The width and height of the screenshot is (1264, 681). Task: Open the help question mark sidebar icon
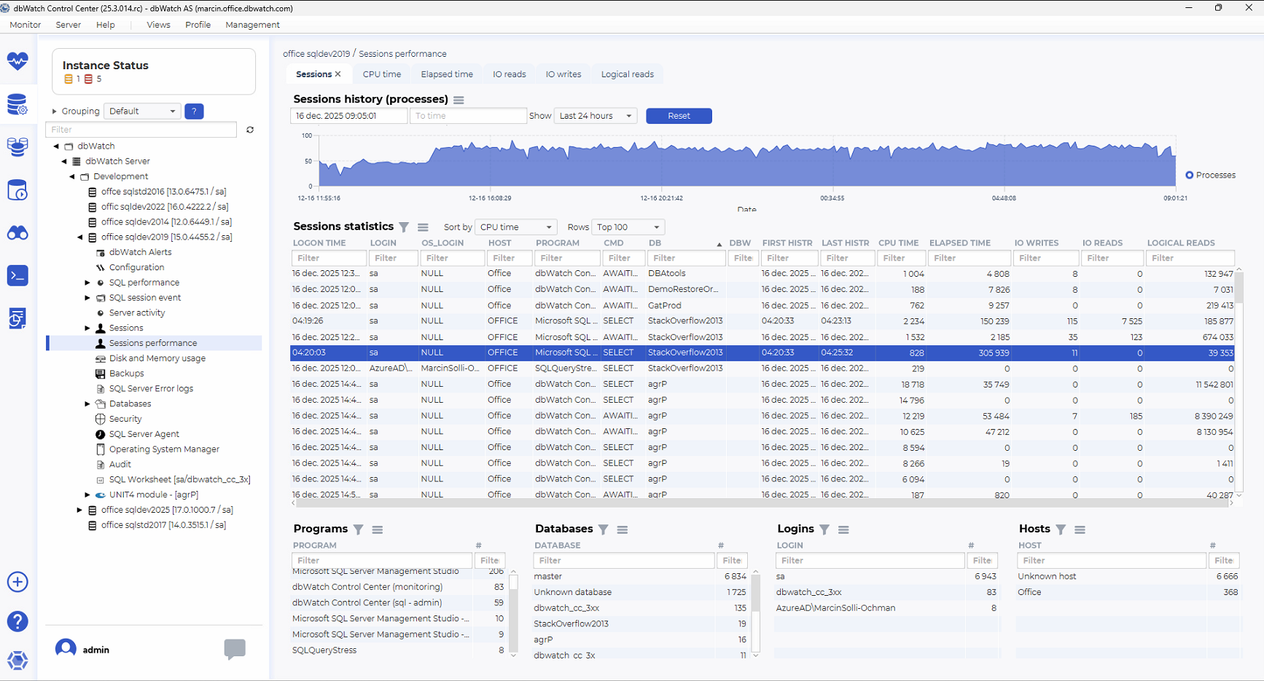click(17, 621)
